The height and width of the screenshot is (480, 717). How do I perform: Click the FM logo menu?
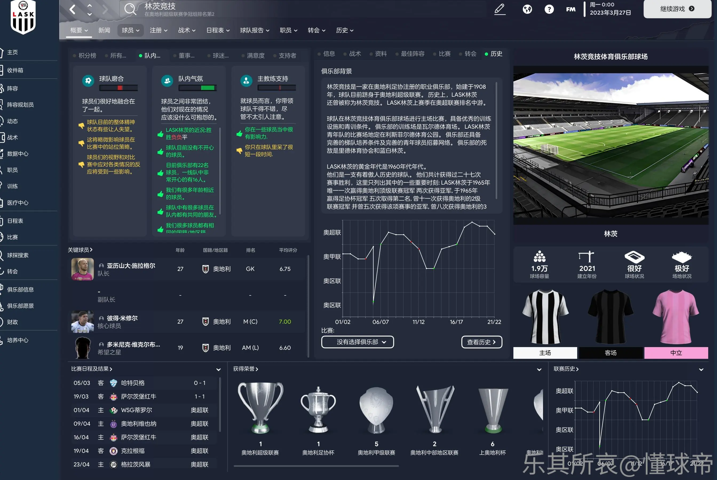click(571, 10)
